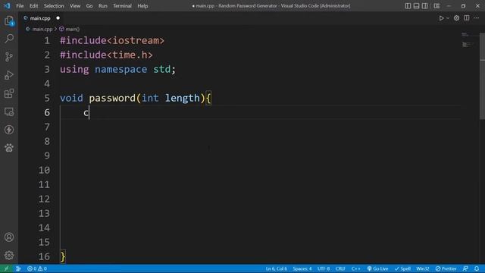The height and width of the screenshot is (273, 485).
Task: Toggle Spell checker in status bar
Action: pyautogui.click(x=402, y=268)
